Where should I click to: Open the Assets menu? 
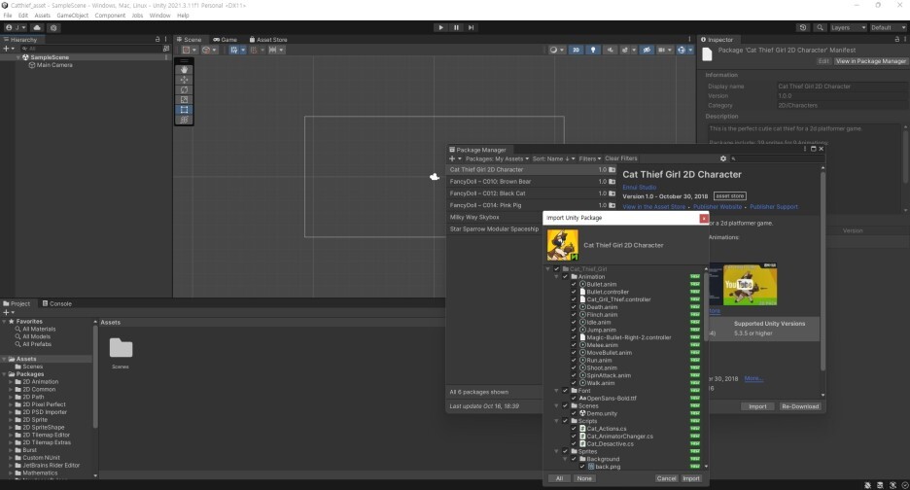pos(43,16)
